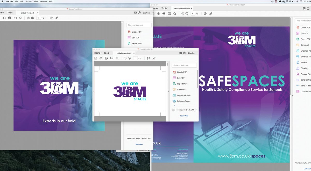Viewport: 311px width, 171px height.
Task: Collapse tools pane arrow in H&SFolderRun2.pdf window
Action: (292, 95)
